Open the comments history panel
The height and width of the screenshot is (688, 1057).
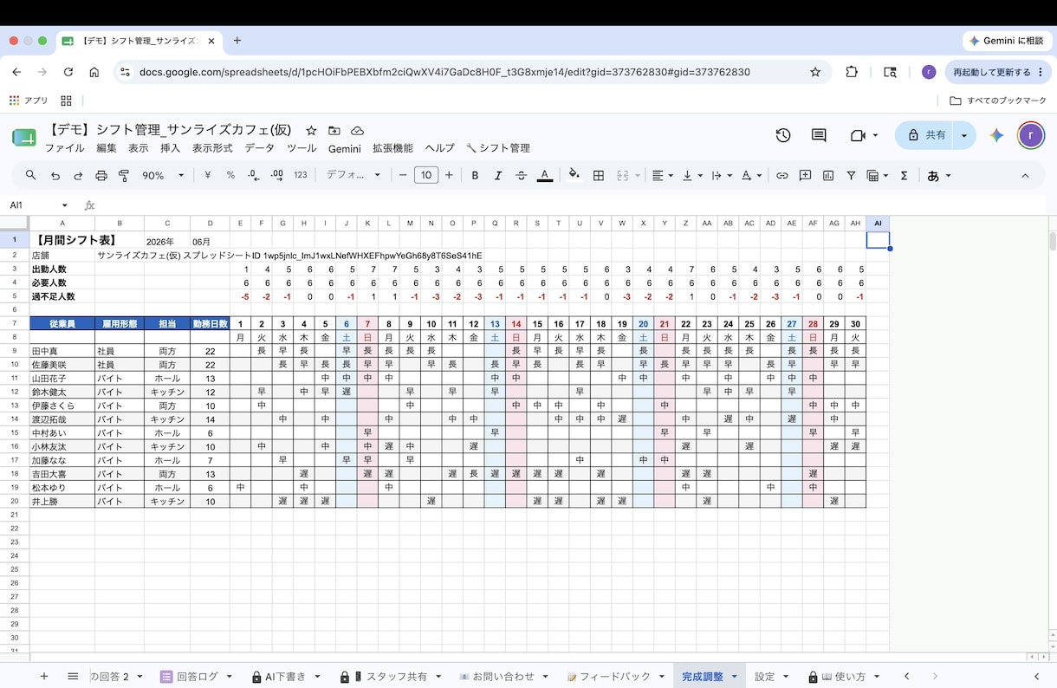pos(819,135)
